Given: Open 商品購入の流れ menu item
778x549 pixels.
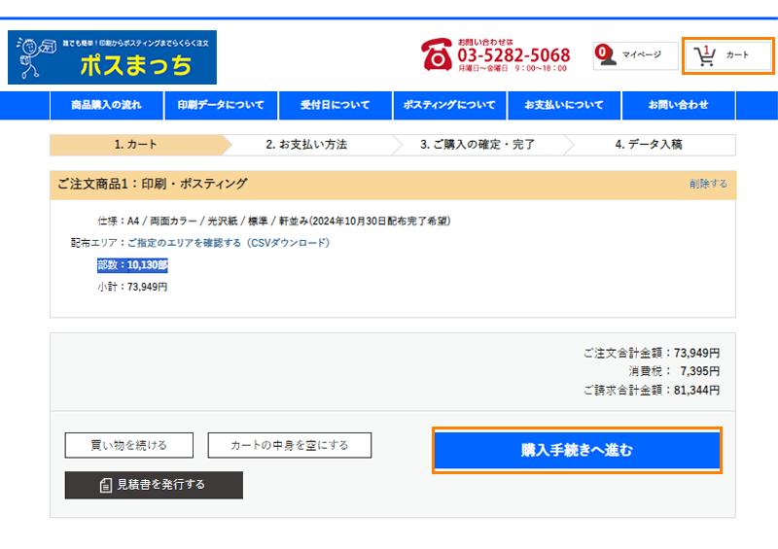Looking at the screenshot, I should click(106, 105).
